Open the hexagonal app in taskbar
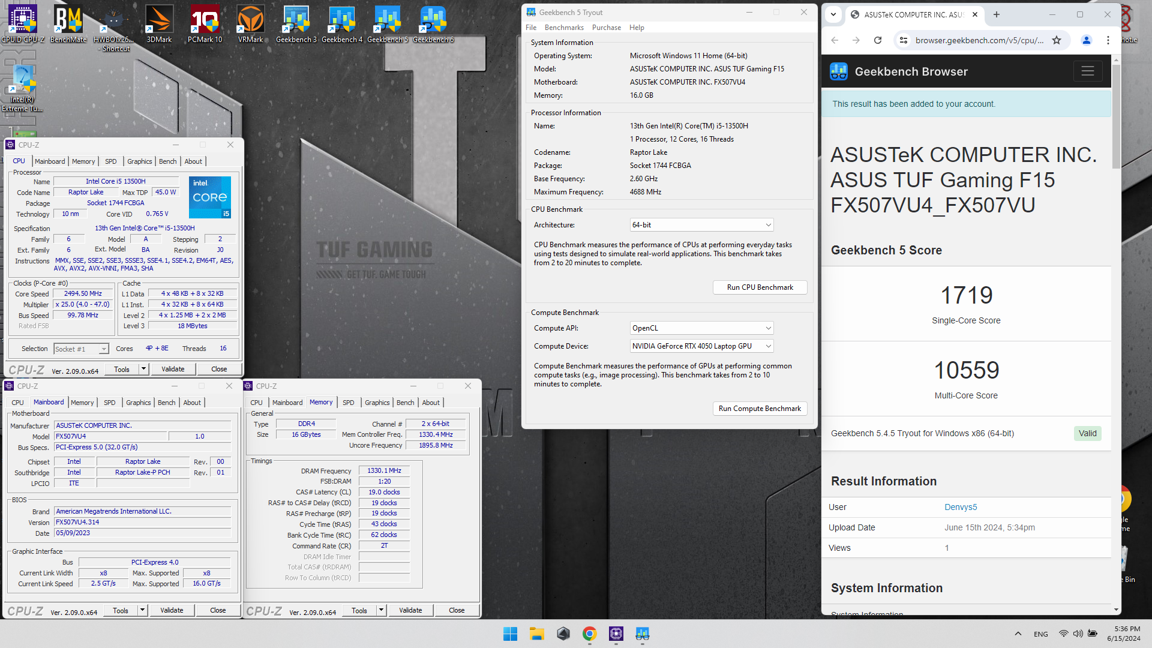1152x648 pixels. 563,634
